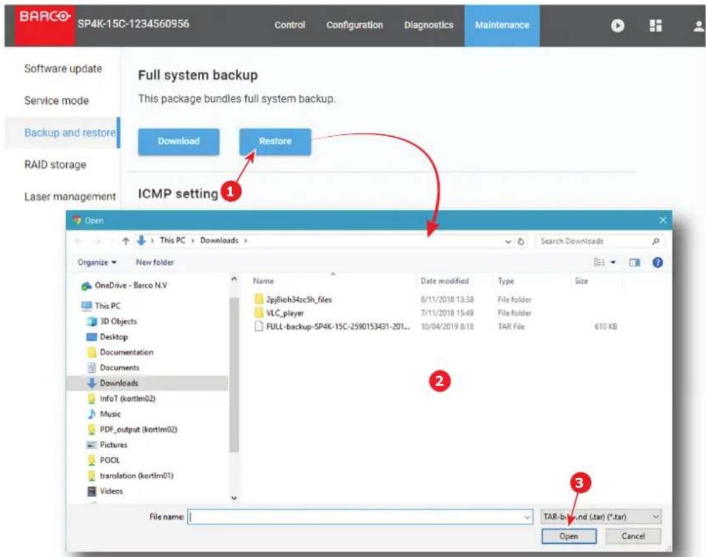The height and width of the screenshot is (557, 706).
Task: Go to RAID storage page
Action: [55, 164]
